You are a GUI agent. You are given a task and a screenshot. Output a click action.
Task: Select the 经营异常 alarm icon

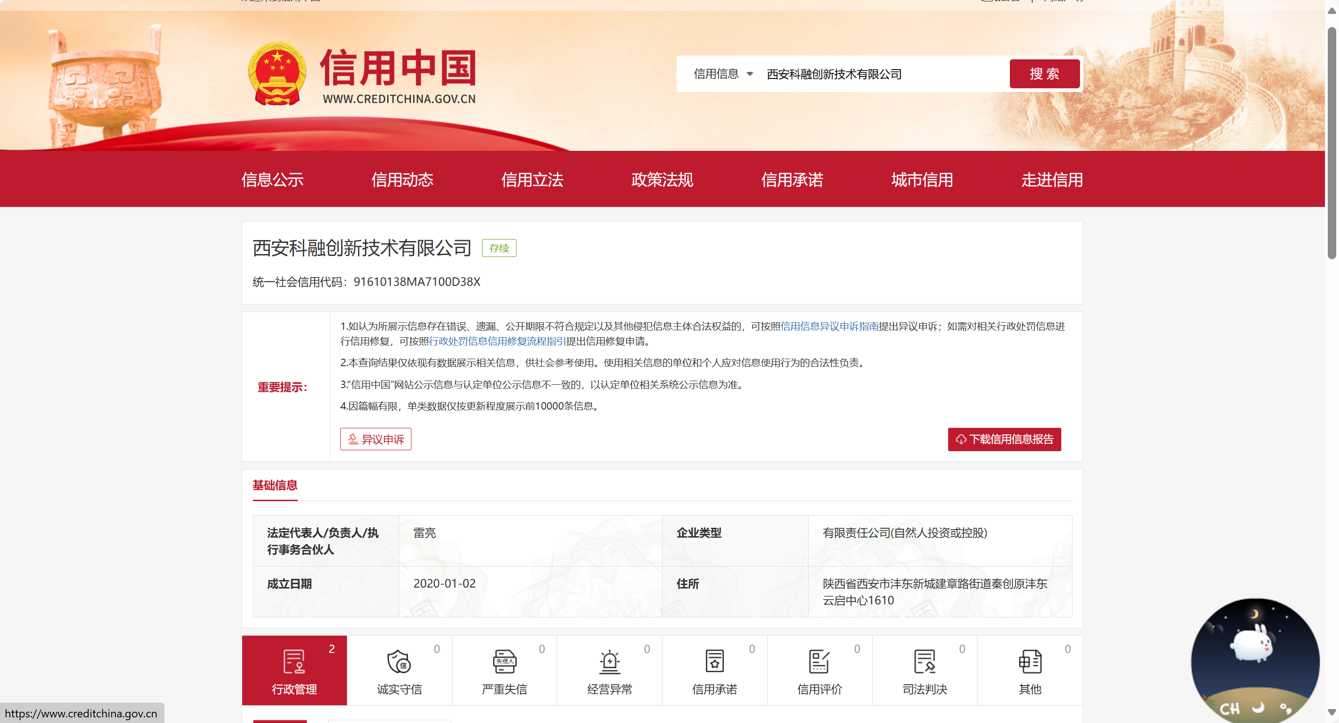pyautogui.click(x=609, y=662)
